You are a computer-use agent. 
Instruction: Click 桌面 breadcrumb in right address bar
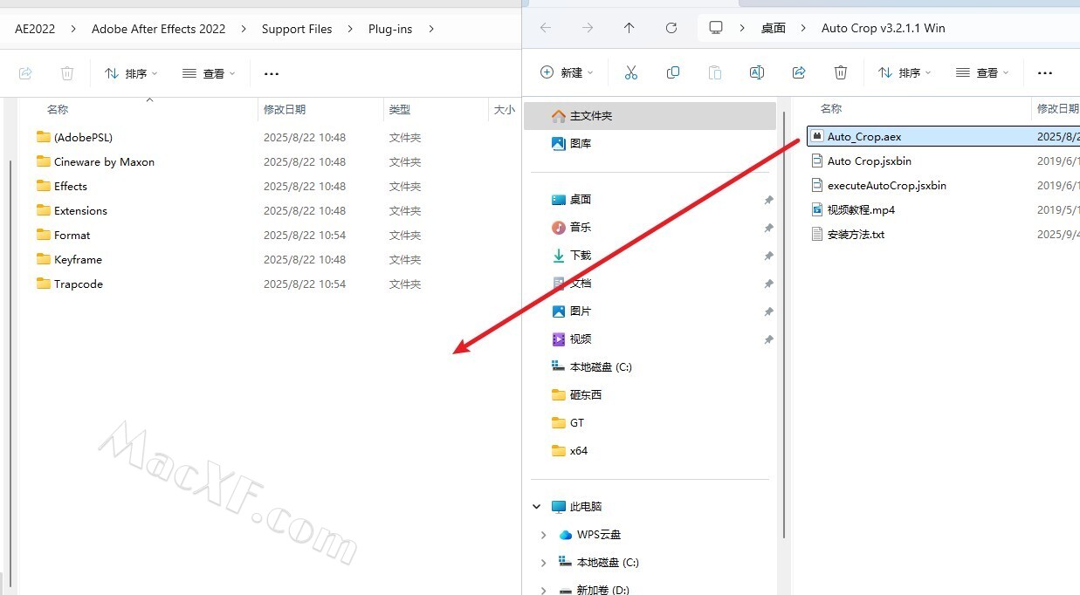click(x=774, y=28)
